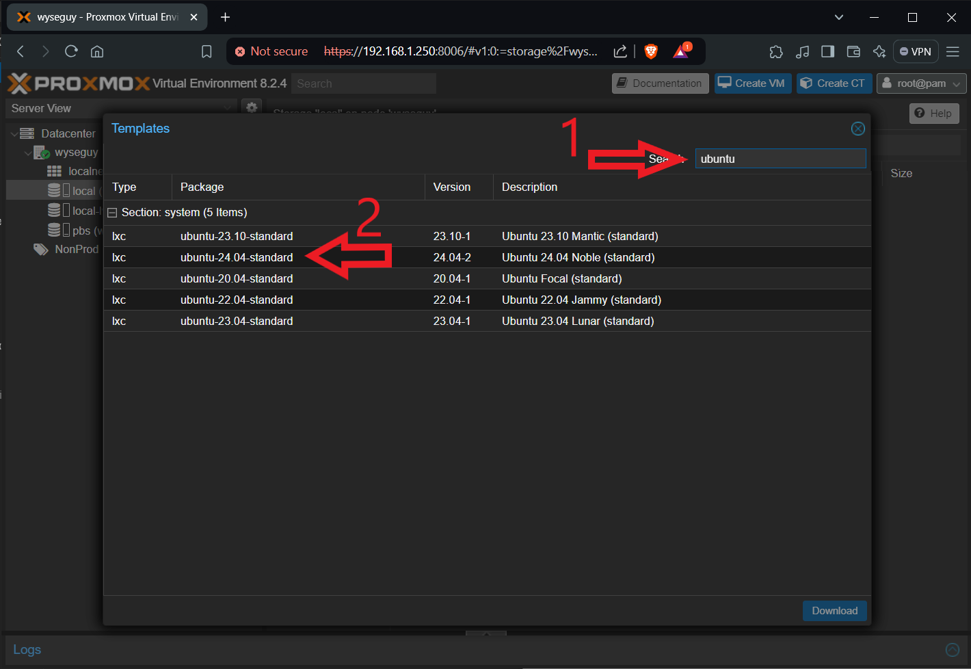Open the Leo AI sparkle icon
This screenshot has height=669, width=971.
879,51
